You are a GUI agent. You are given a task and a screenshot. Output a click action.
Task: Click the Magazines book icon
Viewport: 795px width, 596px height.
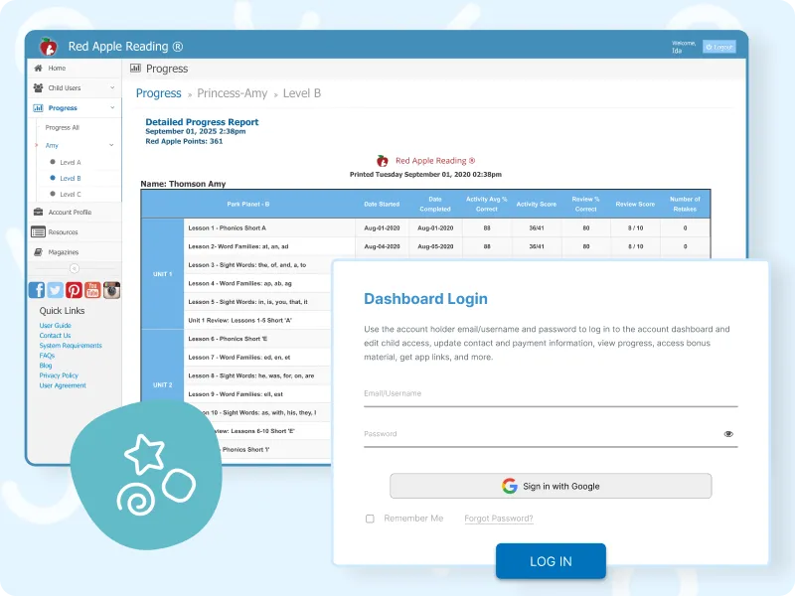38,252
